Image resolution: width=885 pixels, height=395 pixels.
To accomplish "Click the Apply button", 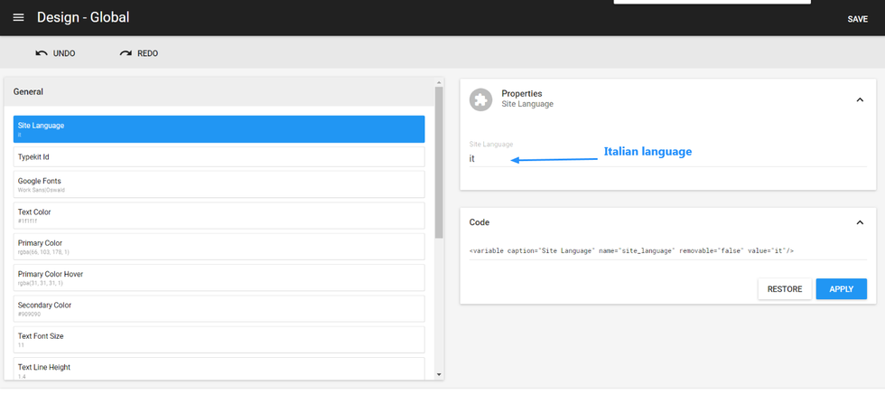I will 841,289.
